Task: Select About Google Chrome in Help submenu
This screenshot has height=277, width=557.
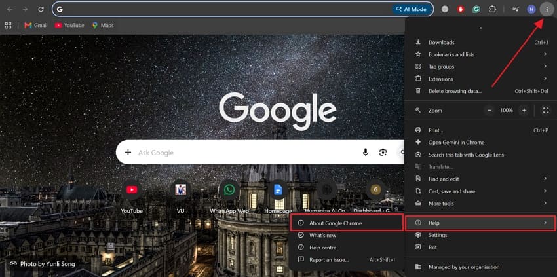Action: coord(347,223)
